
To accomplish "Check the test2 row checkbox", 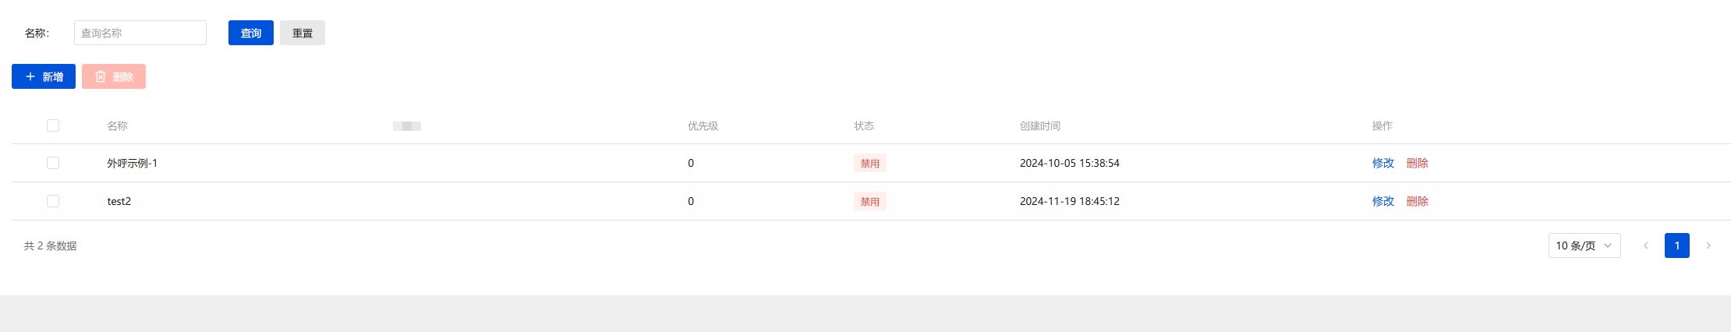I will pyautogui.click(x=53, y=201).
